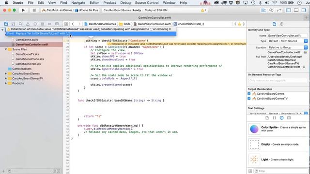Open the Editor menu
310x174 pixels.
coord(94,3)
